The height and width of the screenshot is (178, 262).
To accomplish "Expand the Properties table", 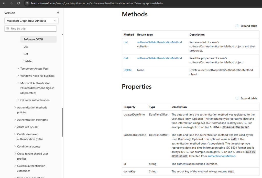I will pos(246,98).
